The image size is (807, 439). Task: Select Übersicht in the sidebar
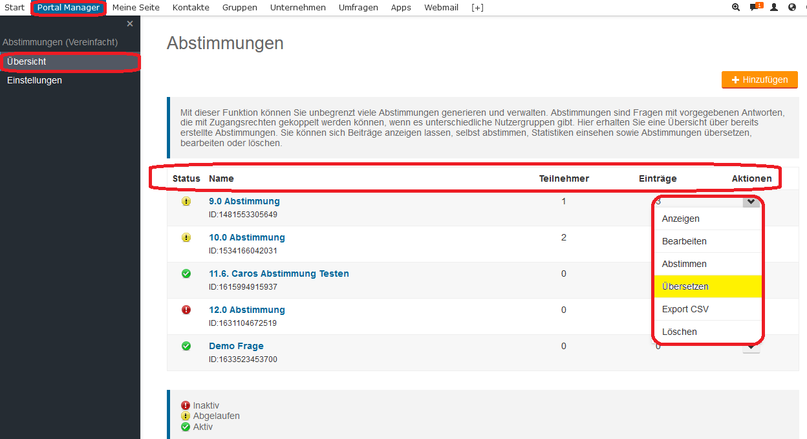point(70,61)
